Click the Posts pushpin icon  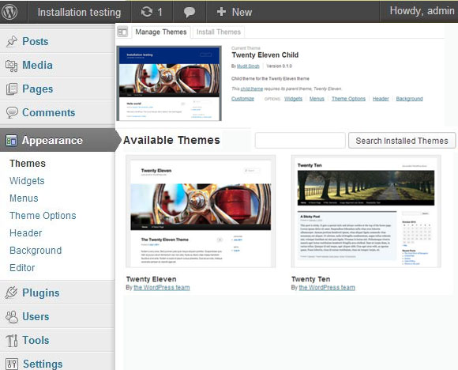[12, 42]
